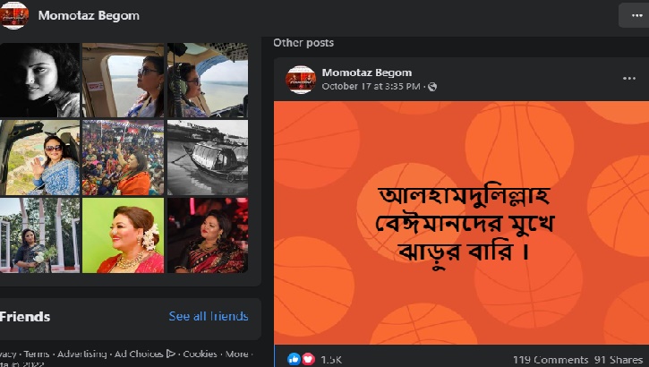Viewport: 649px width, 367px height.
Task: Open the orange Bengali text post image
Action: click(462, 223)
